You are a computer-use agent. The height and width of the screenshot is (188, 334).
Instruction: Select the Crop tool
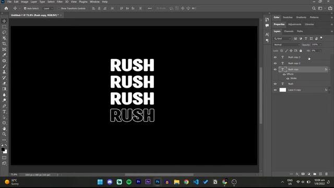pyautogui.click(x=4, y=44)
